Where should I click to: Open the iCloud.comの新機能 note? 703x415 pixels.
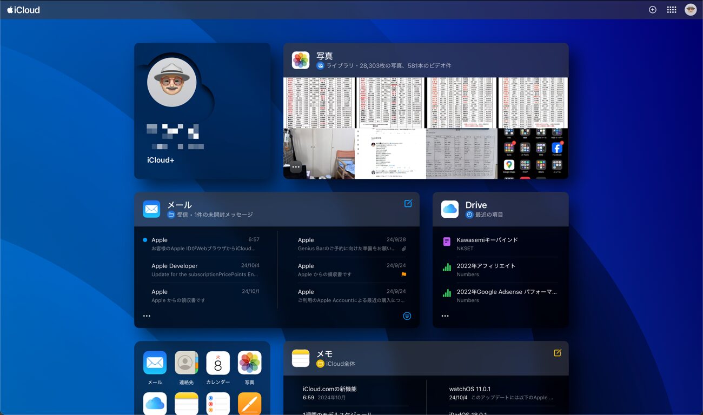pos(356,393)
